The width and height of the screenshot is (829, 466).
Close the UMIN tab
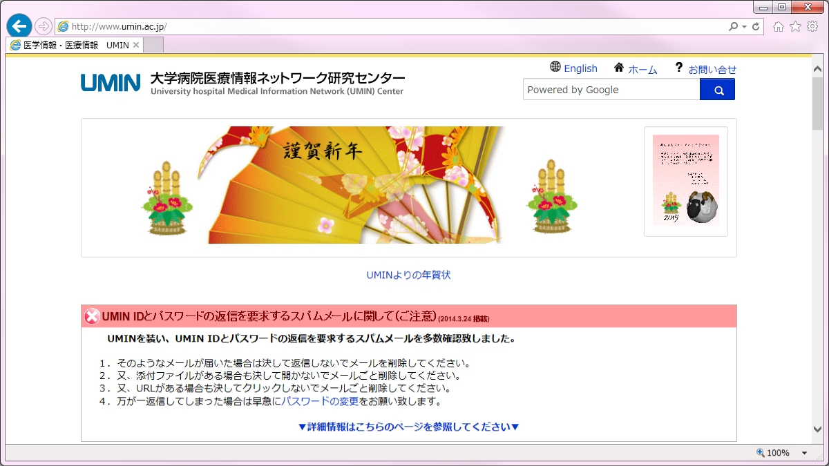click(x=136, y=45)
